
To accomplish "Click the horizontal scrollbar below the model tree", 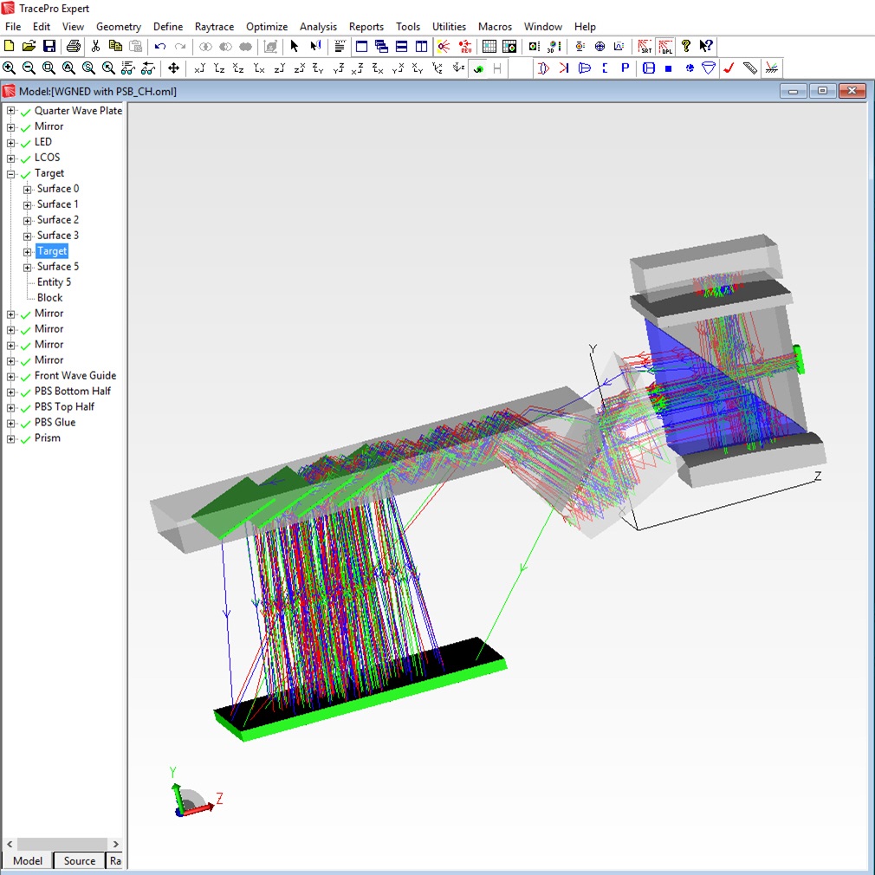I will click(61, 844).
